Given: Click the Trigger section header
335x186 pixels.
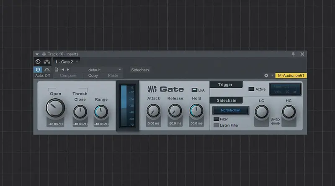Looking at the screenshot, I should click(226, 85).
